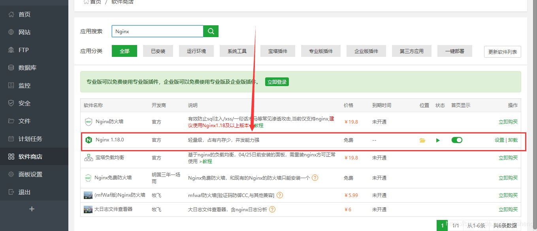
Task: Click the ¥5.99 price of mfWaf版 firewall
Action: pyautogui.click(x=351, y=195)
